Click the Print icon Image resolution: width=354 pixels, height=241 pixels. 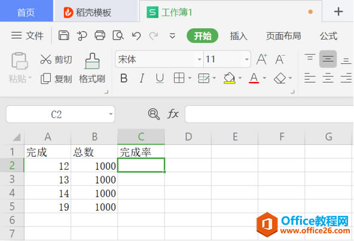[100, 35]
